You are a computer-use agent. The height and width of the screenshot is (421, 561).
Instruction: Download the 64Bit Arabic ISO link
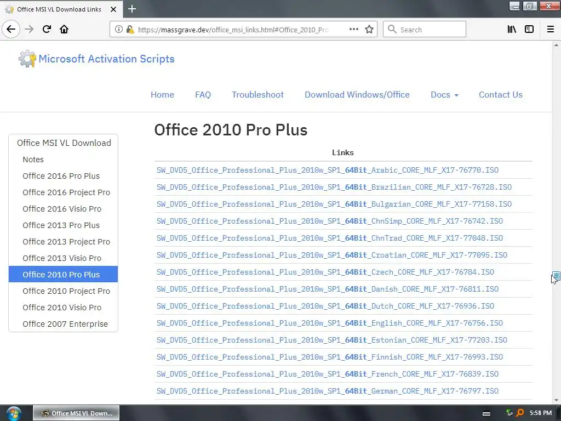point(328,170)
